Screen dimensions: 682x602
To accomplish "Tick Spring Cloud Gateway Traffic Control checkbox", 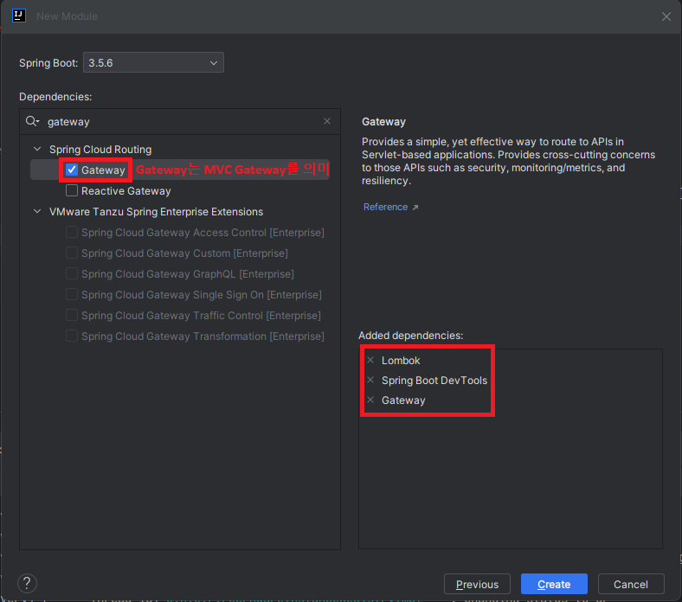I will click(72, 315).
